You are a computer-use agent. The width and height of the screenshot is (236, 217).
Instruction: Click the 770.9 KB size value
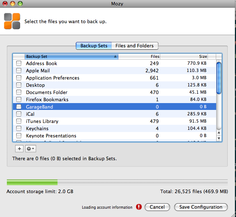197,63
